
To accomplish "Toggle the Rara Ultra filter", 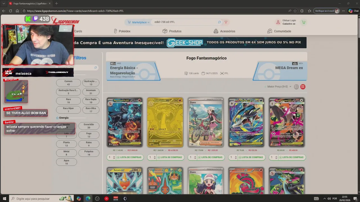I will pos(91,110).
